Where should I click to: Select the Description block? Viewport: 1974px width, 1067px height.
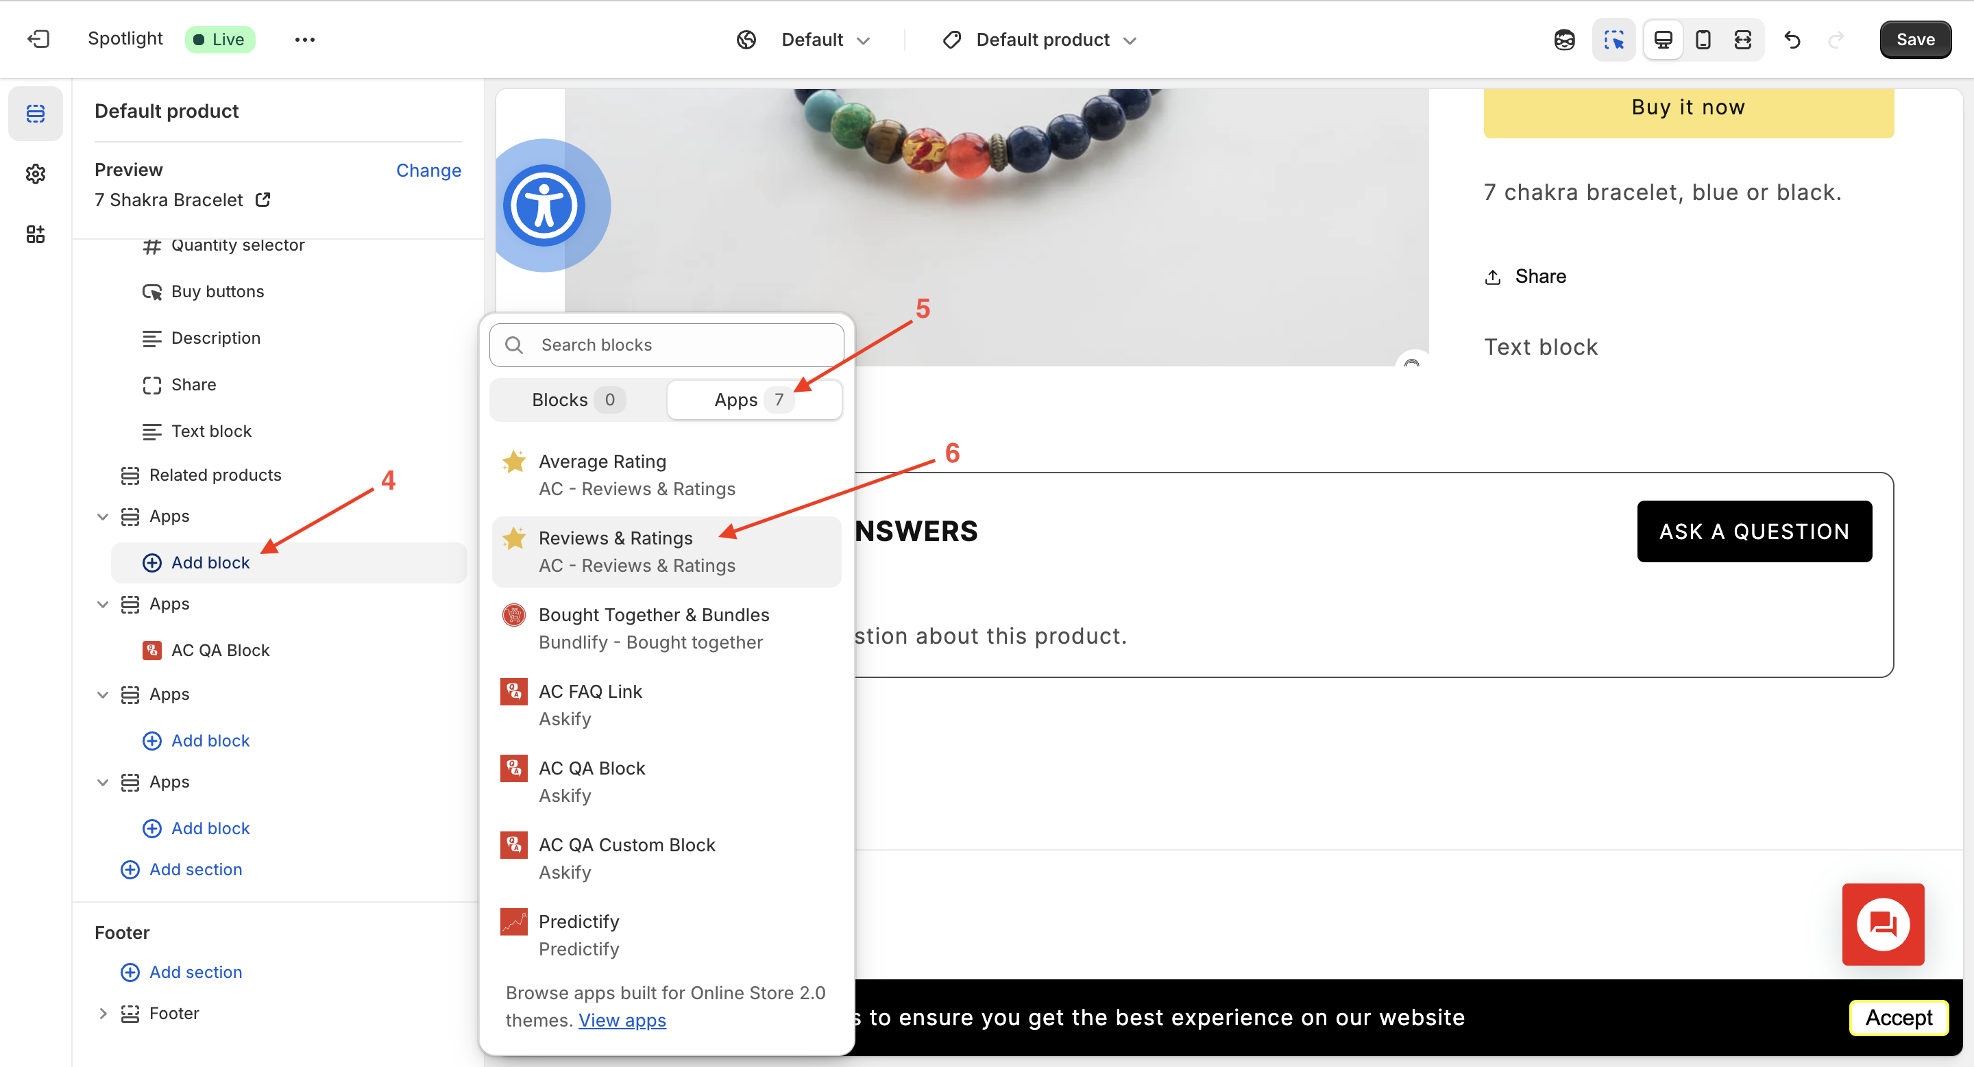[215, 338]
